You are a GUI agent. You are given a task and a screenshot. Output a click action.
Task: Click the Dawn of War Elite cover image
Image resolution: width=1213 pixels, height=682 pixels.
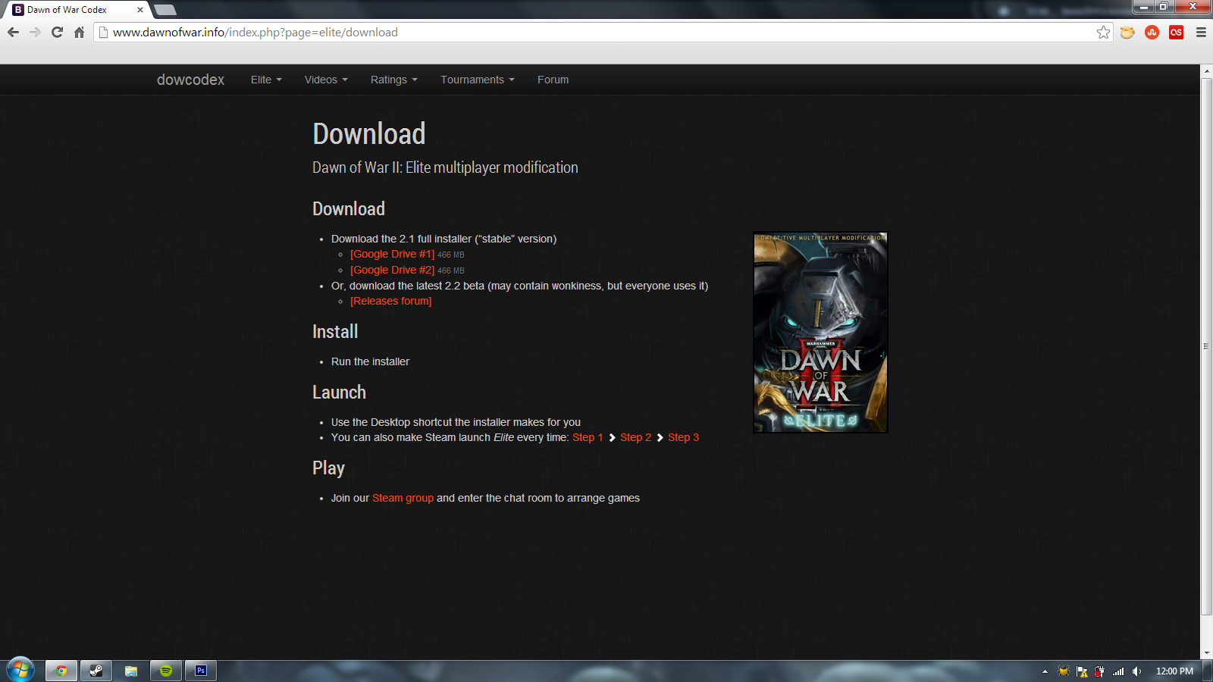pyautogui.click(x=820, y=333)
